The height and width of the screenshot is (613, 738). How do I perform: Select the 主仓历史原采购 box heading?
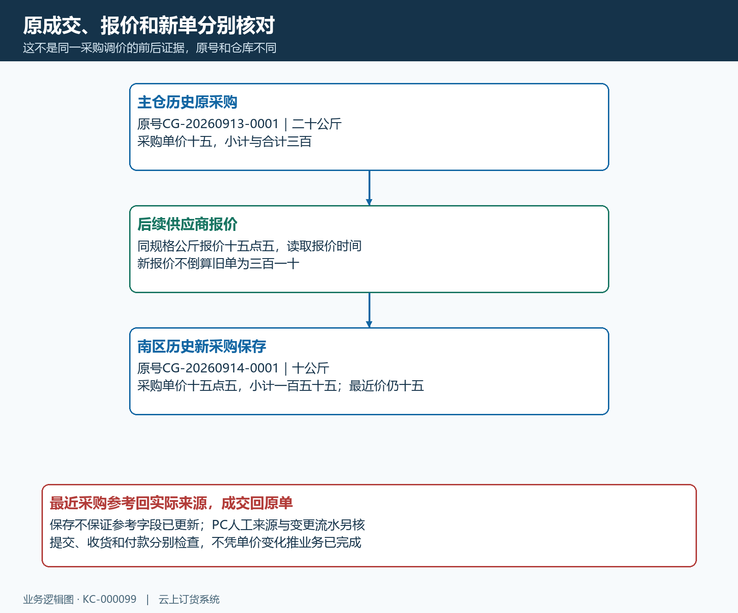tap(187, 102)
